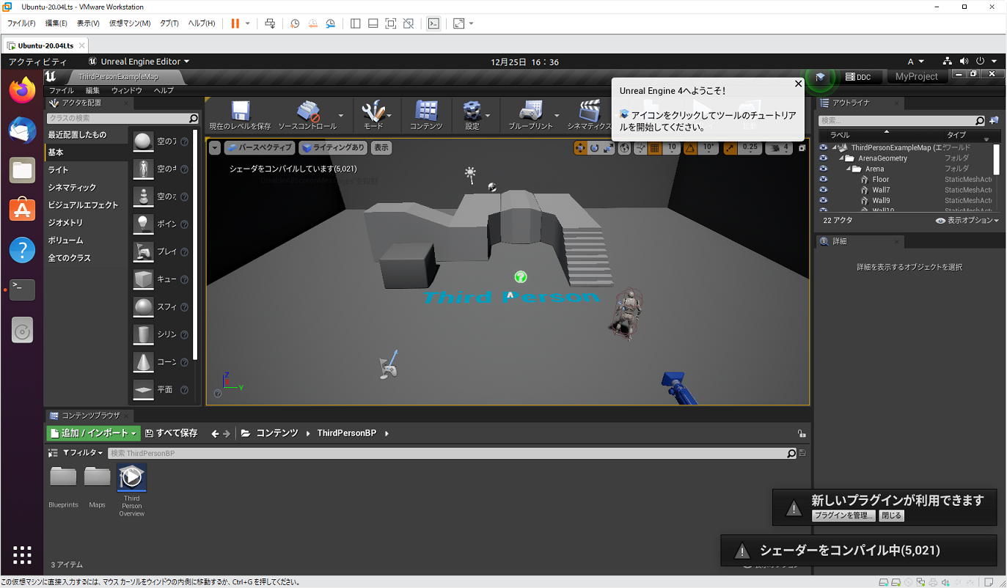Dismiss plugin notification with Close (閉じる)
Viewport: 1007px width, 588px height.
point(891,515)
